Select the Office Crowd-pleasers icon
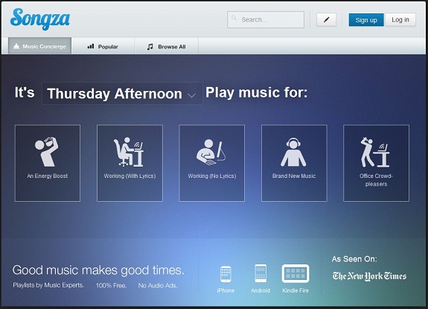 click(x=375, y=152)
